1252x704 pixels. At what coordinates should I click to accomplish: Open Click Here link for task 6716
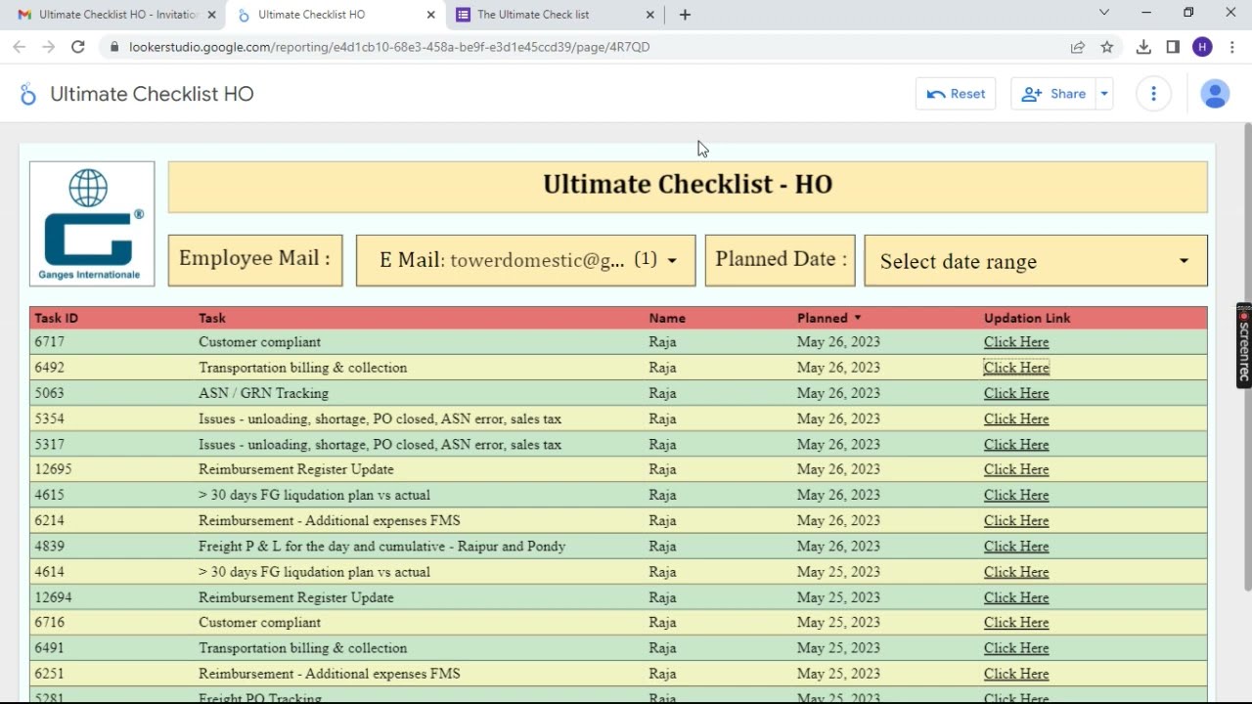1016,623
